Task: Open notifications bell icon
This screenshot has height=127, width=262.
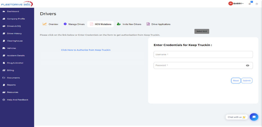Action: (250, 4)
